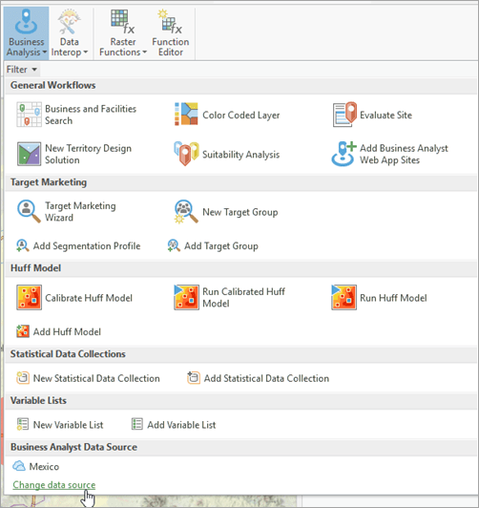Click the Add Huff Model icon

[x=23, y=331]
